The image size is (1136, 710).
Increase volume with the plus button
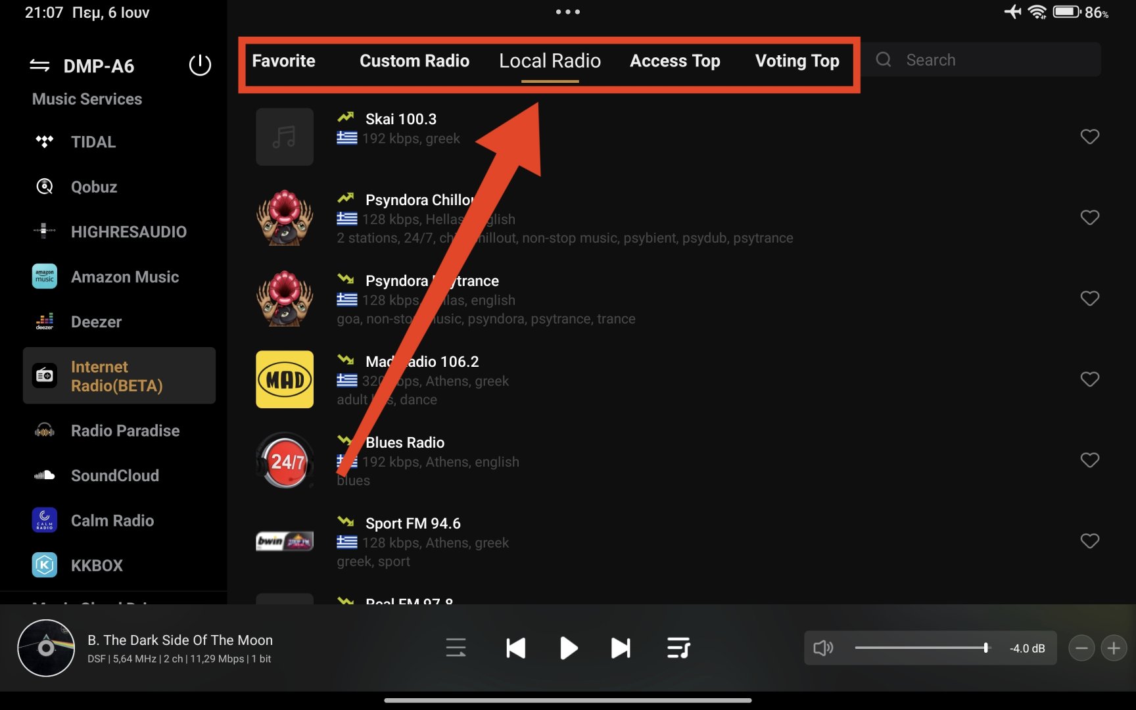click(x=1114, y=648)
